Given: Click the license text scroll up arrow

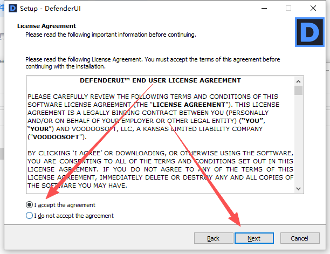Looking at the screenshot, I should coord(298,81).
